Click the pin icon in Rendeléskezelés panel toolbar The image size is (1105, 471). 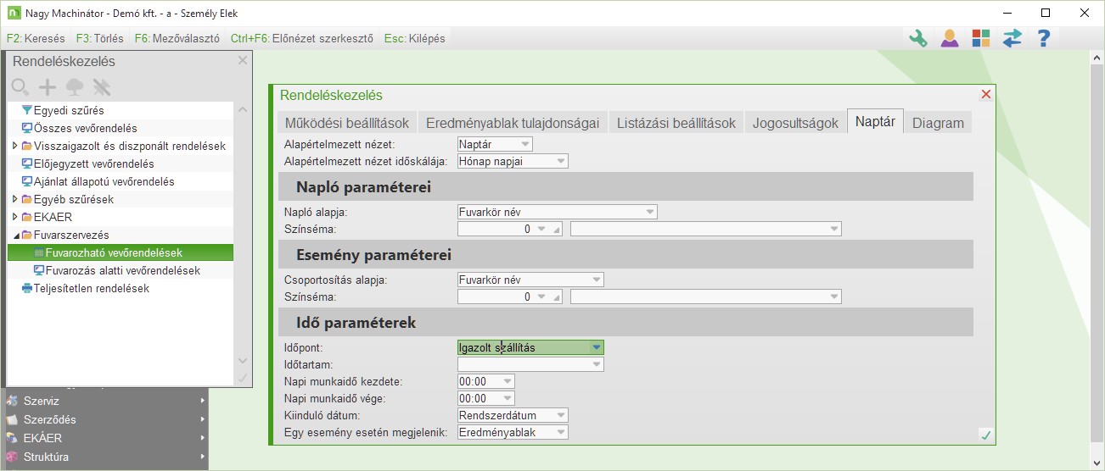(x=102, y=86)
